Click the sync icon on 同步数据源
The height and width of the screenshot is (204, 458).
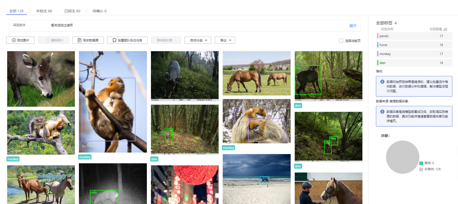[79, 40]
